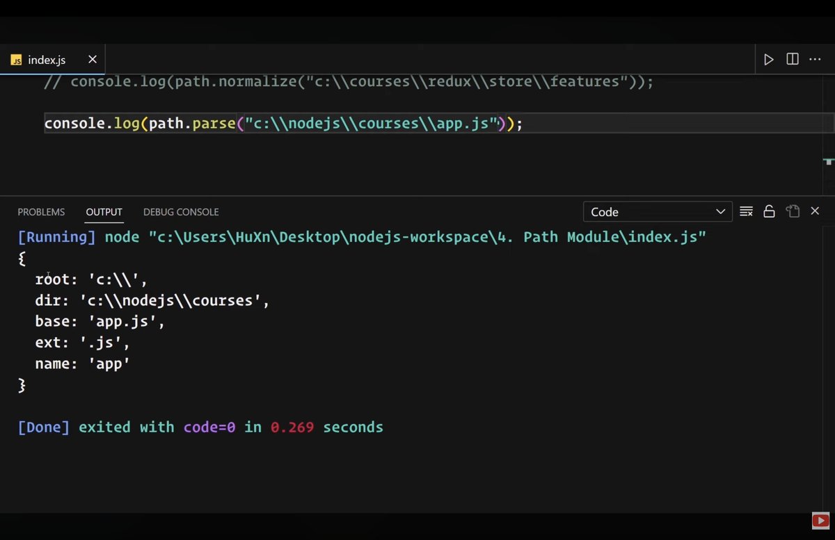Click the "name: 'app'" output line

[83, 363]
